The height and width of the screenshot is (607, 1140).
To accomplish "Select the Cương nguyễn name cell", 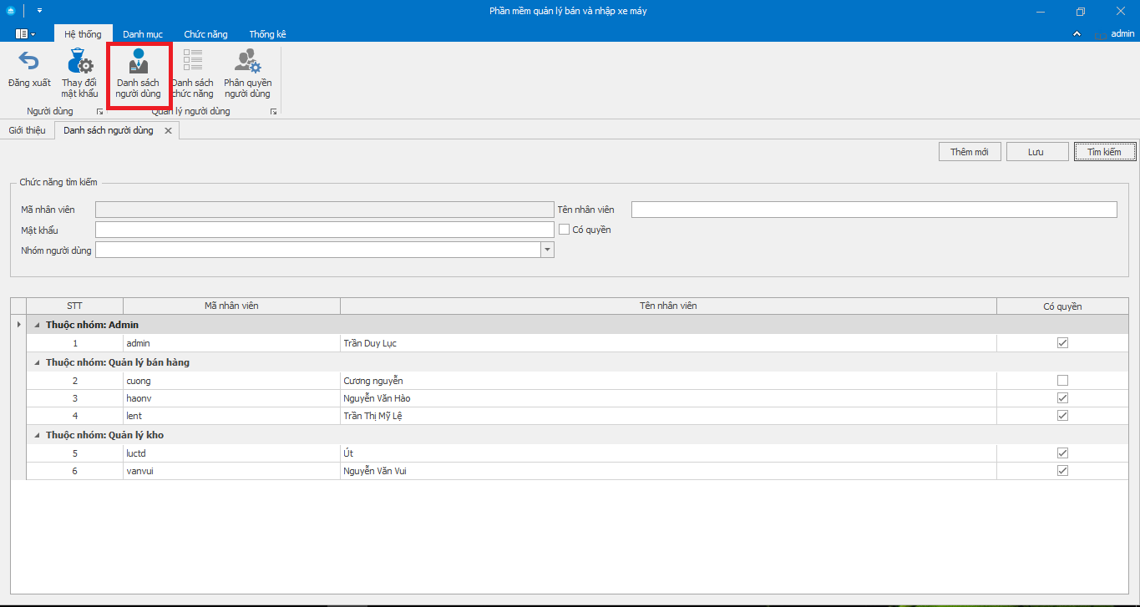I will tap(668, 381).
